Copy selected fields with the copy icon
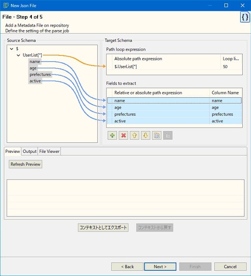The width and height of the screenshot is (251, 276). point(157,135)
